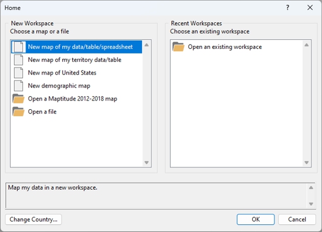Viewport: 322px width, 232px height.
Task: Click folder icon beside Open a Maptitude 2012-2018 map
Action: (x=18, y=99)
